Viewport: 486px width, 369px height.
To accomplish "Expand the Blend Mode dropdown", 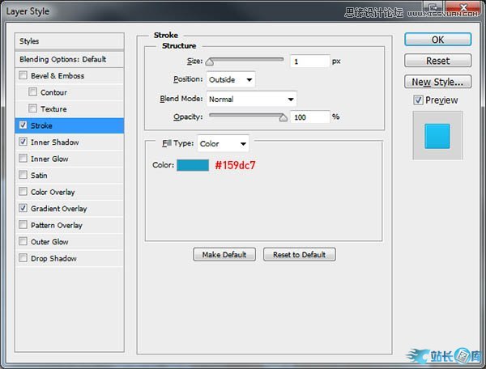I will click(x=251, y=99).
